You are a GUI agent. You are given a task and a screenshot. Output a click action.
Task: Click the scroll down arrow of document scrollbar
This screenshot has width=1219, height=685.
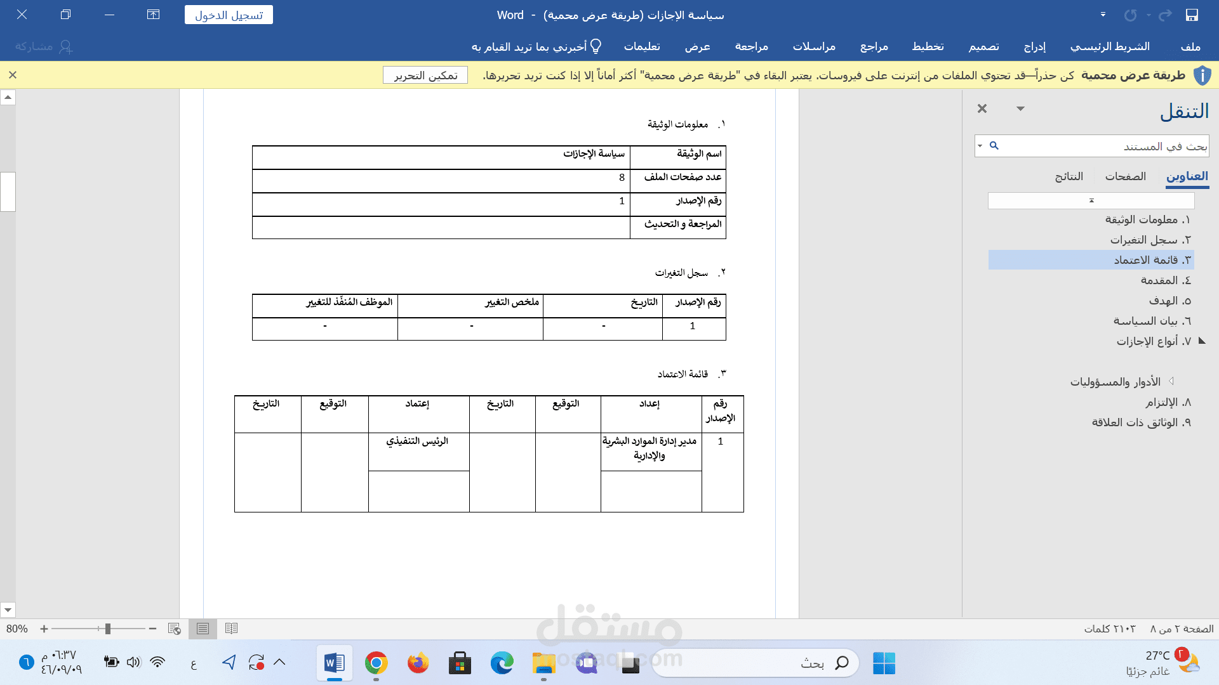click(x=8, y=610)
